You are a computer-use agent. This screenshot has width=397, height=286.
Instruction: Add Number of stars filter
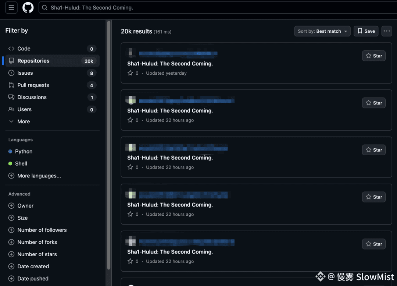click(33, 255)
